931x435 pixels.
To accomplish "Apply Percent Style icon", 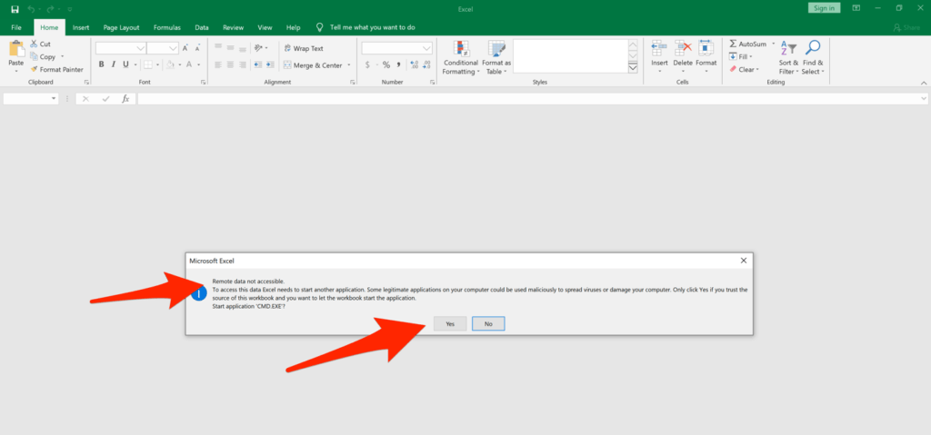I will 385,64.
